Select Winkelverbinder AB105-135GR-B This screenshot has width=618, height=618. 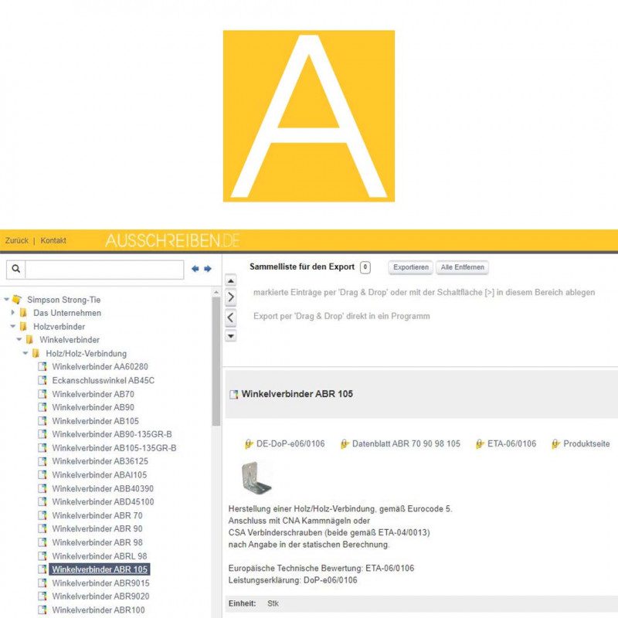point(114,448)
